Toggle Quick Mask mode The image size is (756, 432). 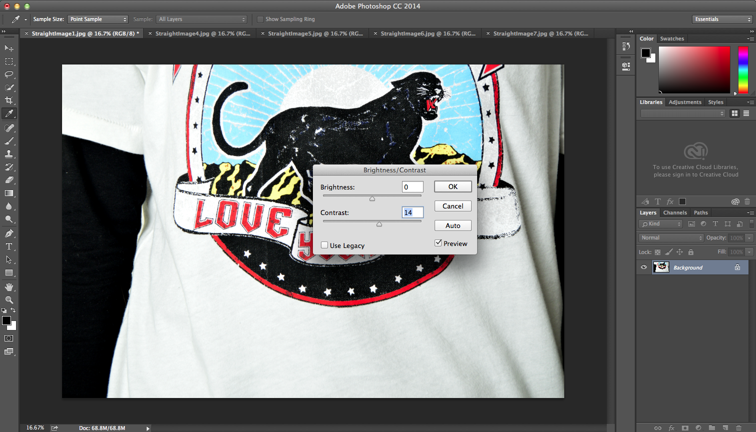pyautogui.click(x=9, y=338)
